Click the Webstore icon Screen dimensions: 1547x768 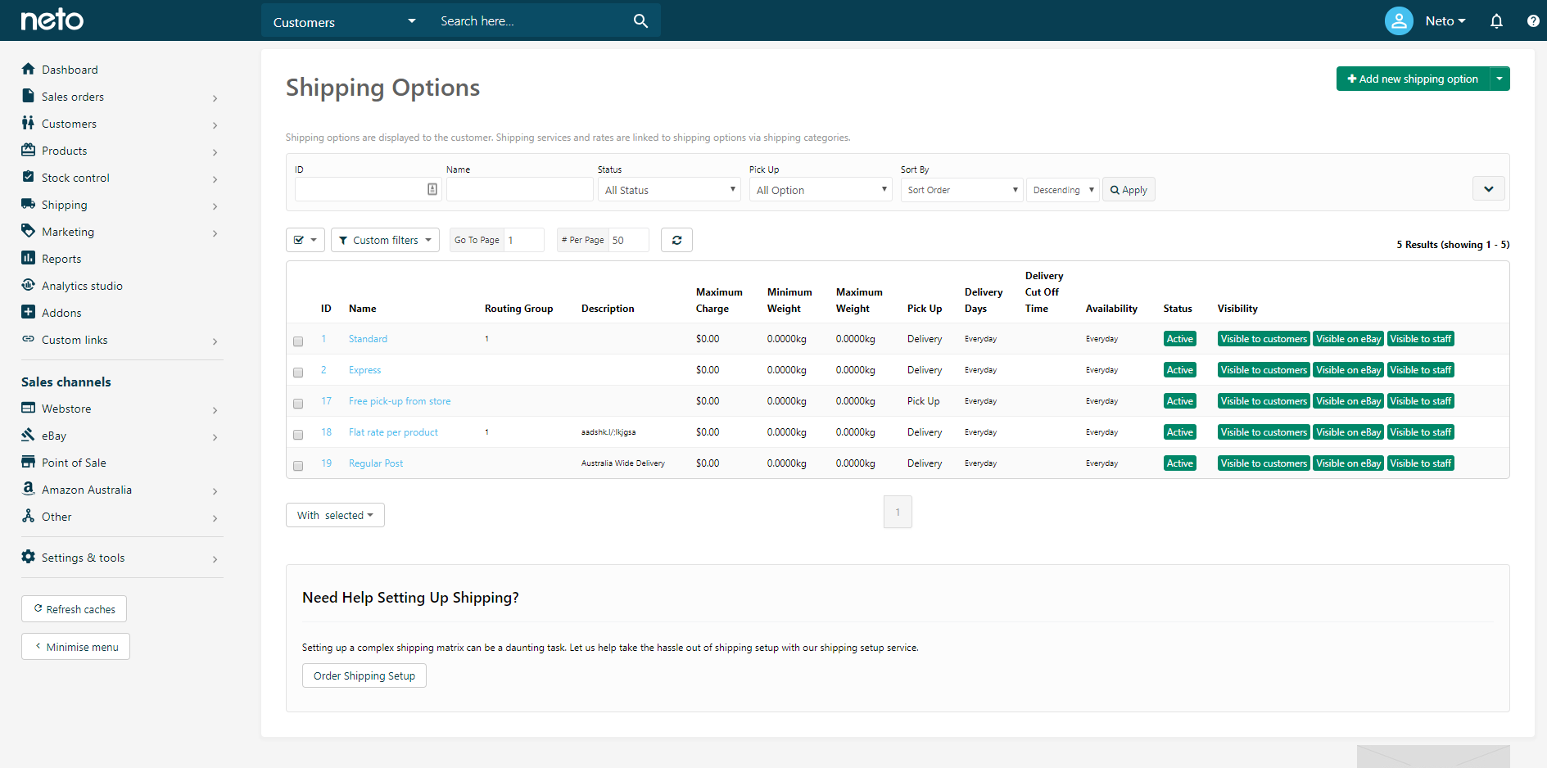click(29, 408)
